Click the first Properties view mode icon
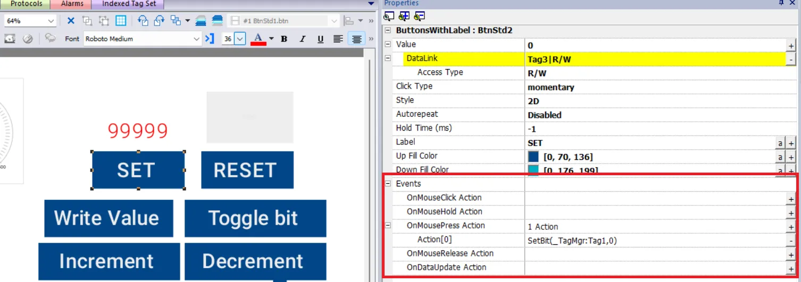 tap(389, 16)
